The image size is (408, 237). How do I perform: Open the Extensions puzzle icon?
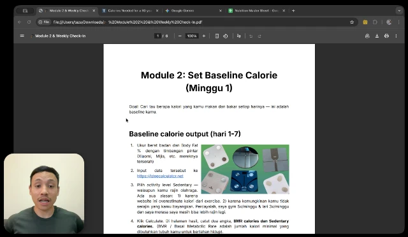pos(375,22)
